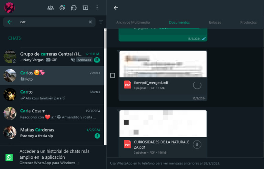Screen dimensions: 264x169
Task: Click the Obtener WhatsApp para Windows link
Action: 47,163
